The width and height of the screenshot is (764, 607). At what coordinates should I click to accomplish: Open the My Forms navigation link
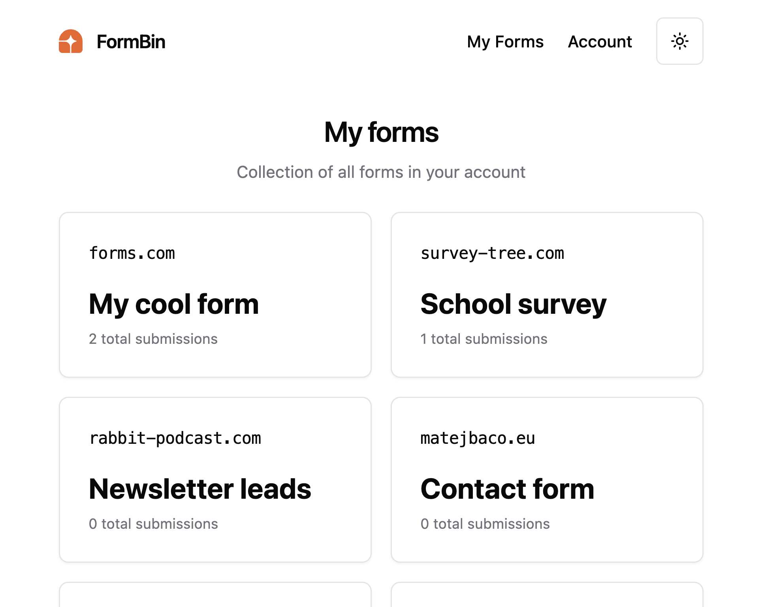pyautogui.click(x=505, y=42)
